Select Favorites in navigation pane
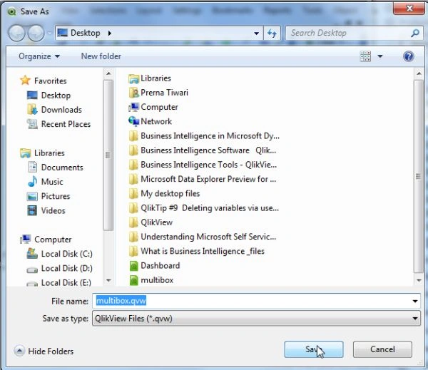 (44, 81)
